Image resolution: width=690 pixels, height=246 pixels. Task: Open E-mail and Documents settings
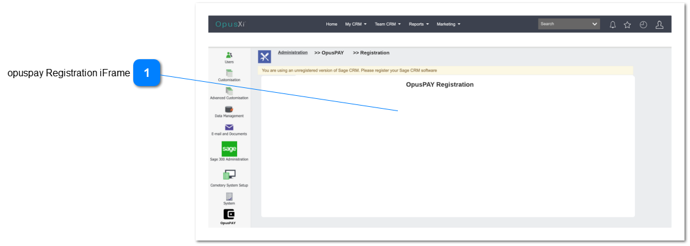point(229,127)
